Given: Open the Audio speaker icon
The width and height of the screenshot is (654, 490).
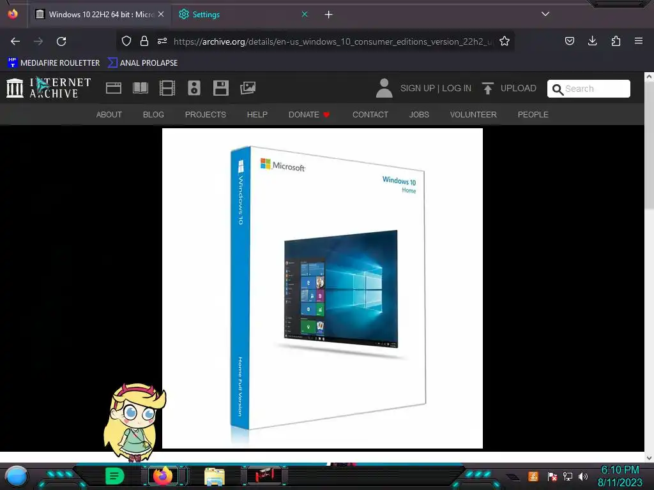Looking at the screenshot, I should (194, 88).
